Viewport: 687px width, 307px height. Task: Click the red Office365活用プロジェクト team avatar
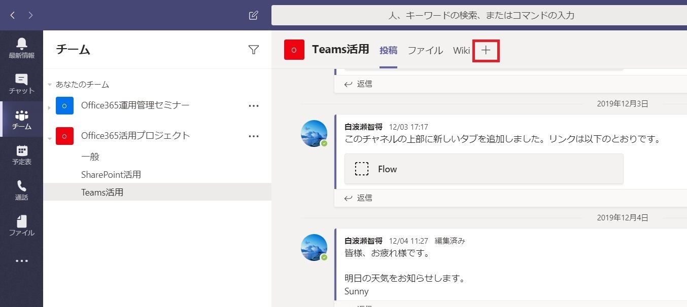click(64, 136)
